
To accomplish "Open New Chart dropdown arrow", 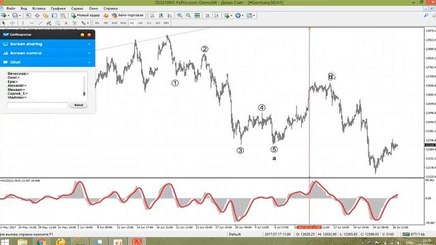I will [8, 16].
